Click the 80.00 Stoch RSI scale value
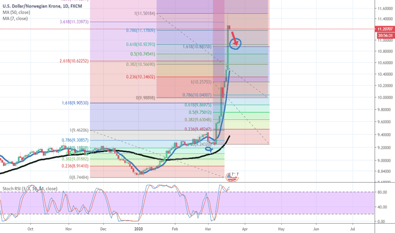The height and width of the screenshot is (233, 395). (382, 192)
